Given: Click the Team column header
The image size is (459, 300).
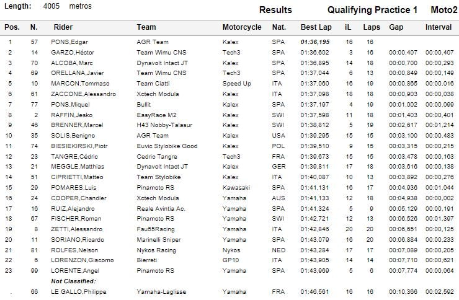Looking at the screenshot, I should pos(146,27).
